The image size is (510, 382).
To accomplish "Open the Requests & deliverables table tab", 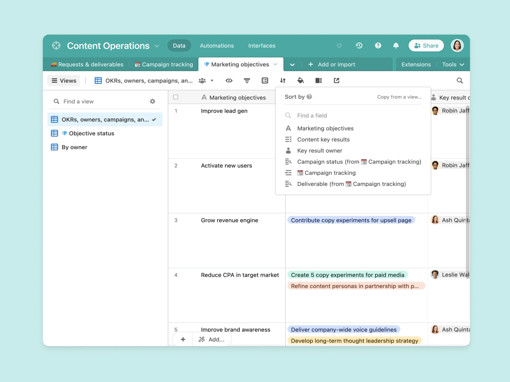I will [87, 64].
